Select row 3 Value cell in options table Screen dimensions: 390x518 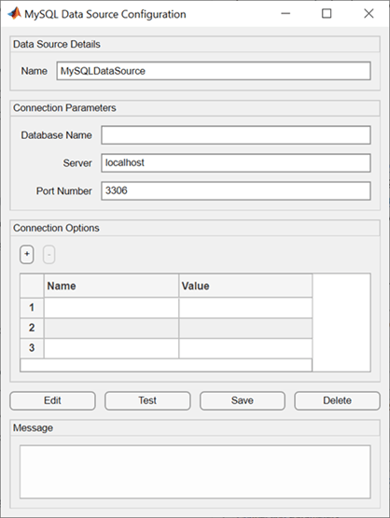(245, 348)
